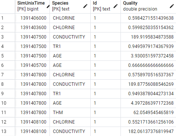Click Id cell in THM row
The image size is (176, 136).
coord(105,113)
